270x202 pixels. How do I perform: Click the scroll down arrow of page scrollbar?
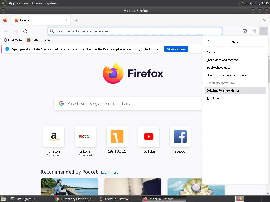[268, 193]
